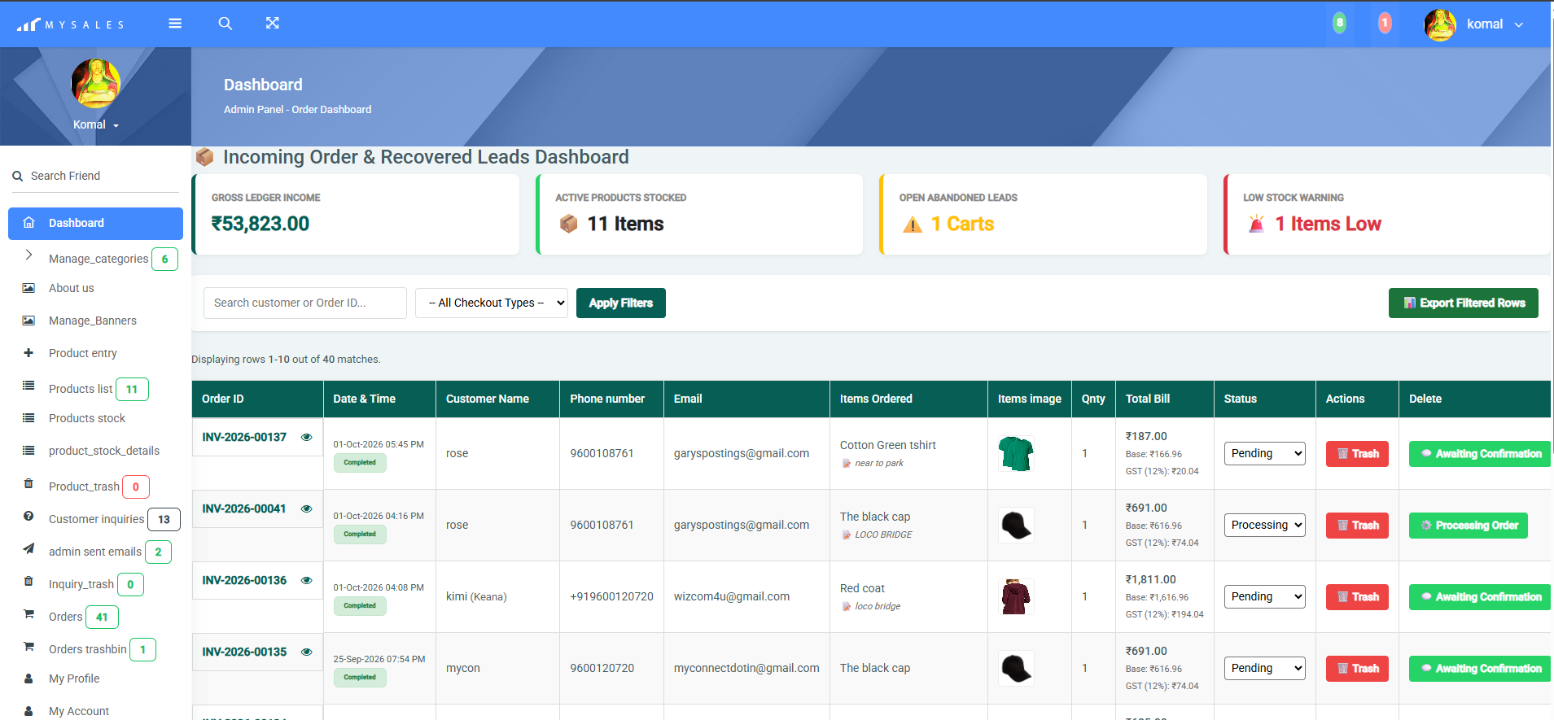This screenshot has height=720, width=1554.
Task: Click the trash bin icon beside Product_trash
Action: (x=28, y=483)
